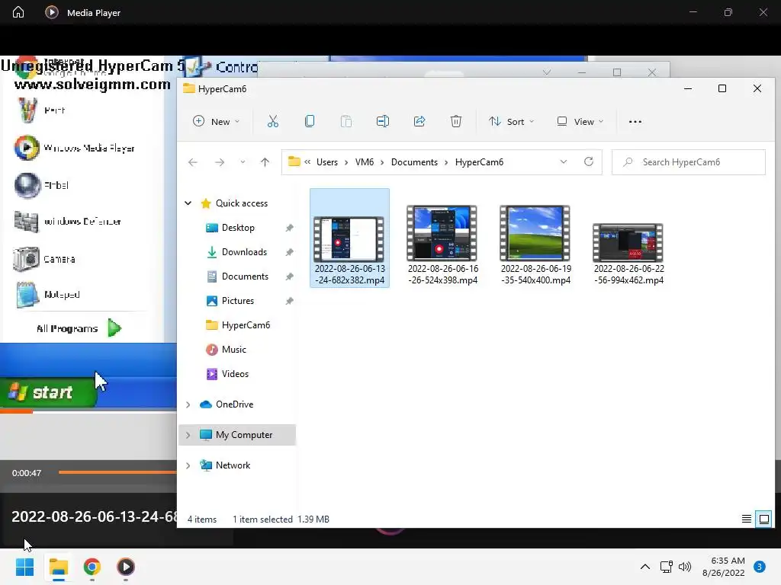Select Videos in the navigation pane
Screen dimensions: 781x585
pos(235,374)
